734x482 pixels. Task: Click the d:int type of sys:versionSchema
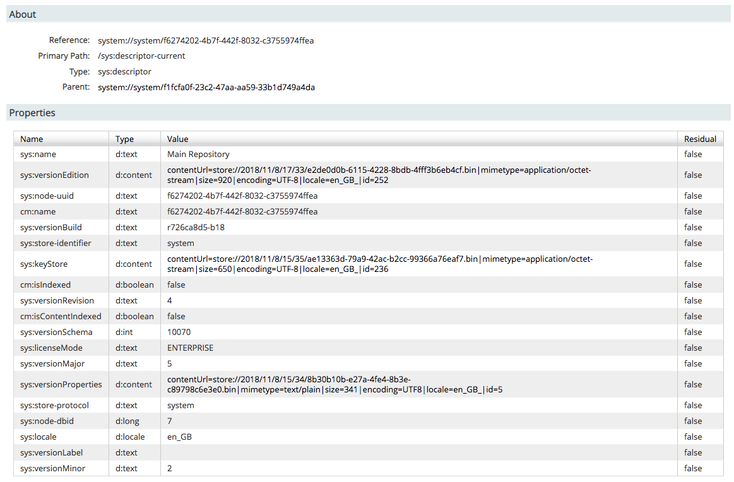point(124,332)
